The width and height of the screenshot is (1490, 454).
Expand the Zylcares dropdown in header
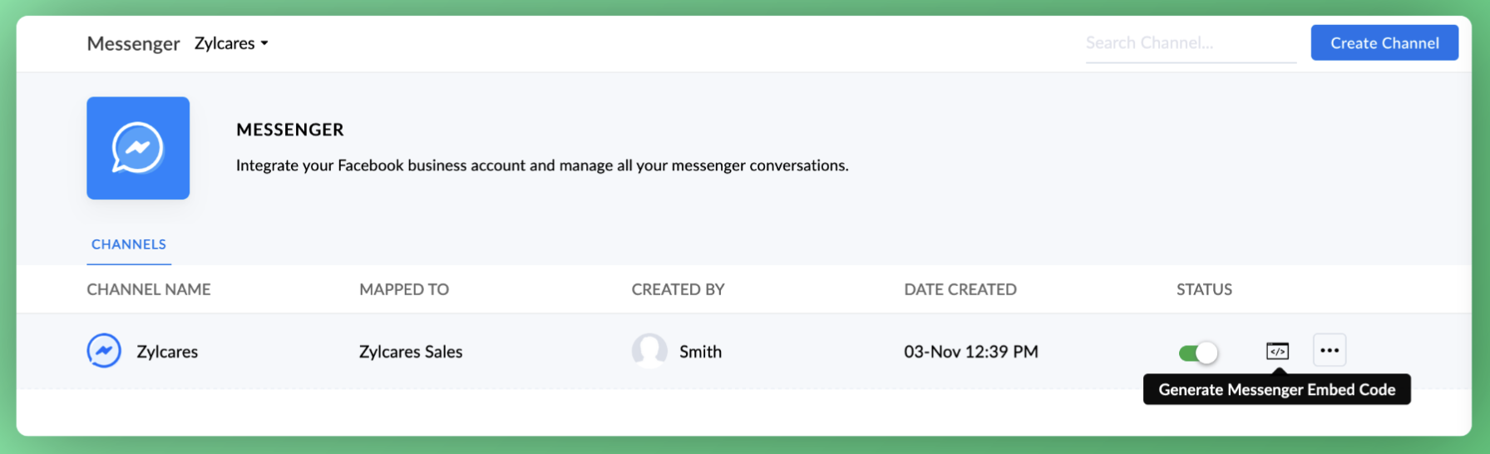(x=231, y=43)
